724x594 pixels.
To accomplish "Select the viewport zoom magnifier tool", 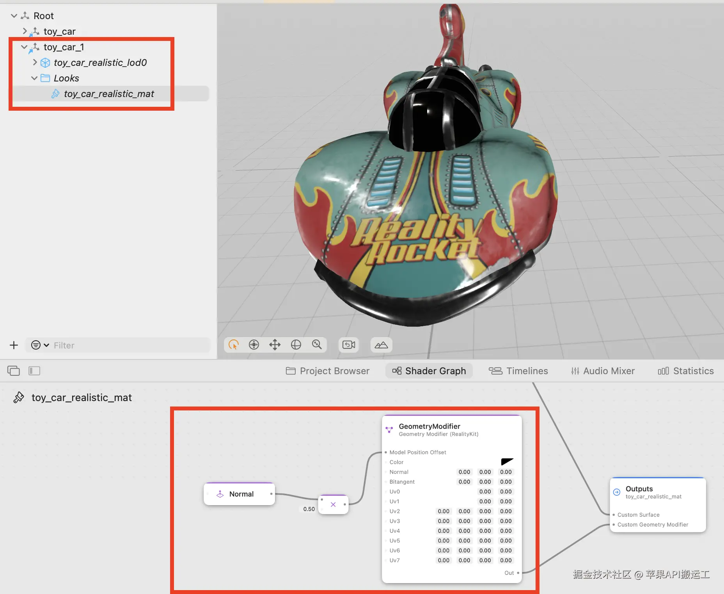I will point(317,345).
